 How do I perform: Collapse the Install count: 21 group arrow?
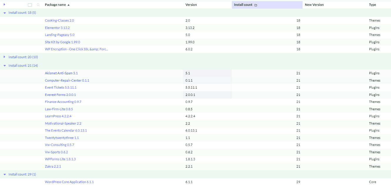(x=5, y=66)
